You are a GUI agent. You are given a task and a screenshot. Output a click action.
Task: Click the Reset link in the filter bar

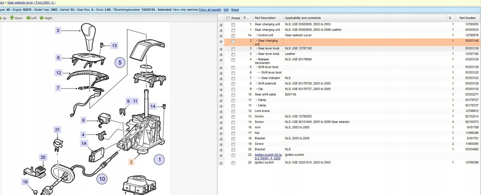235,10
